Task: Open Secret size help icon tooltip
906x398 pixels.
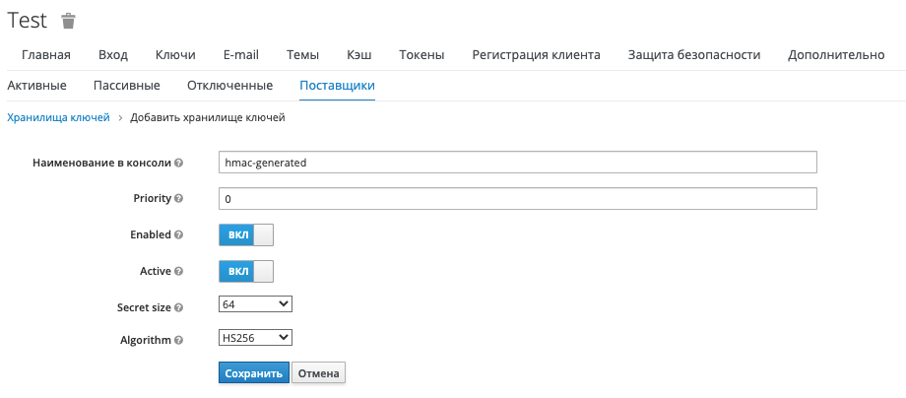Action: pos(179,308)
